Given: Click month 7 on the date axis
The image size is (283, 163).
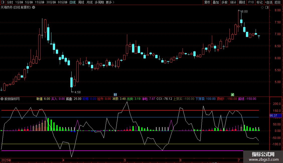Looking at the screenshot, I should click(x=239, y=160).
